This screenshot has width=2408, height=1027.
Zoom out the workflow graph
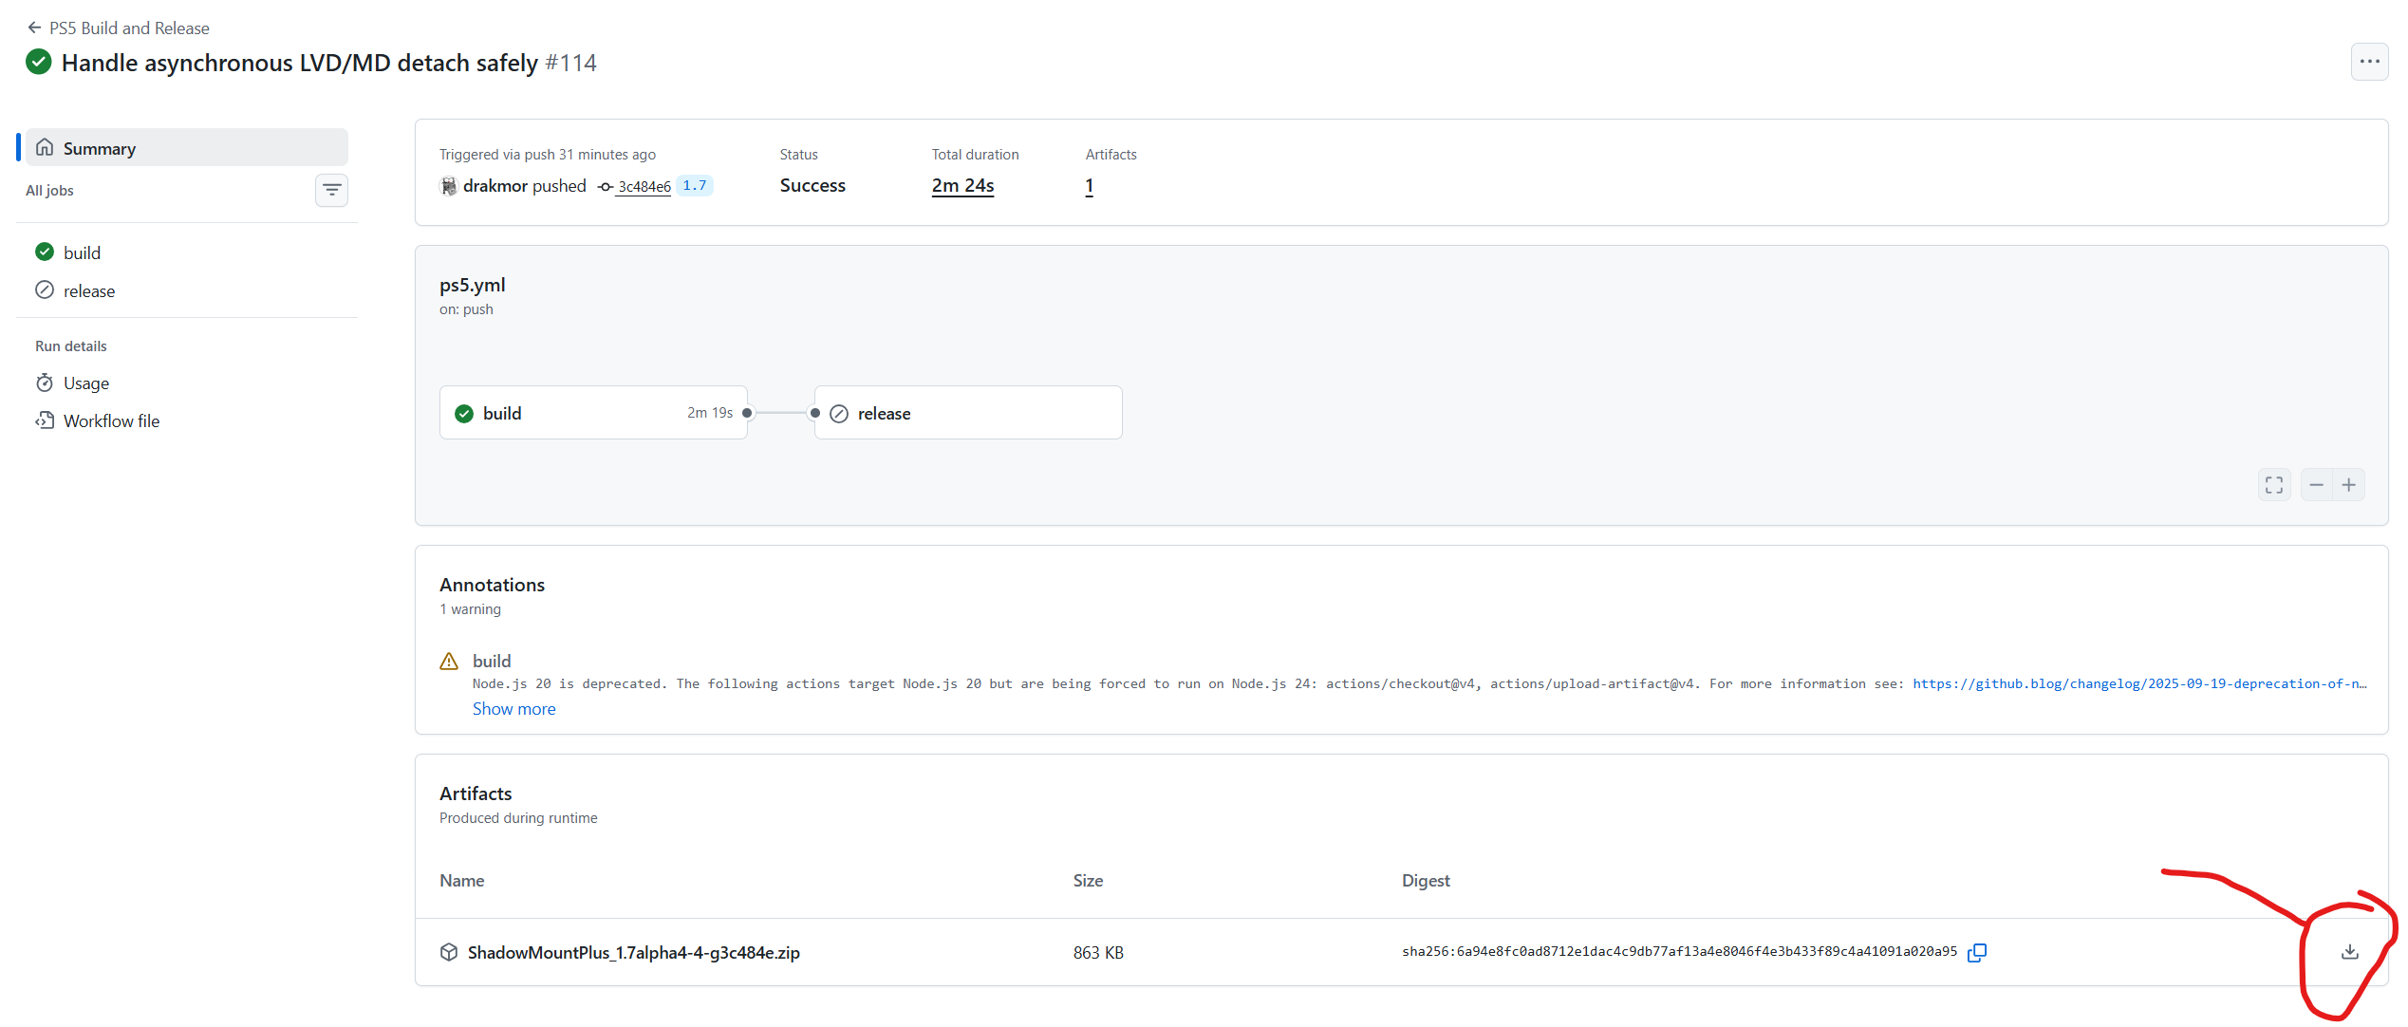(2317, 485)
